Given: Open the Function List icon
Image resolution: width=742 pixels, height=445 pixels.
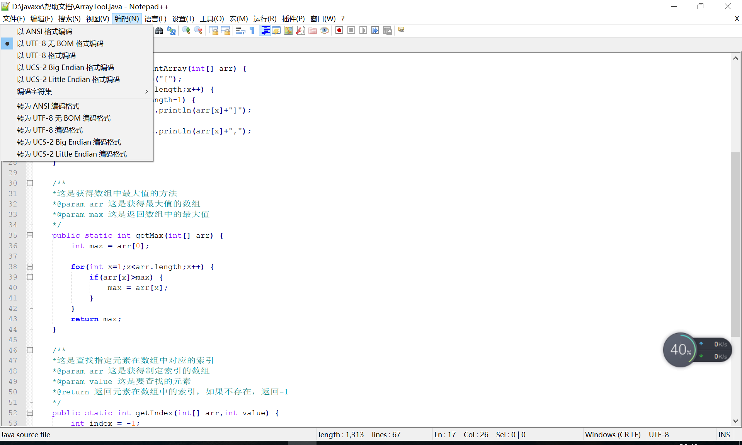Looking at the screenshot, I should (301, 31).
